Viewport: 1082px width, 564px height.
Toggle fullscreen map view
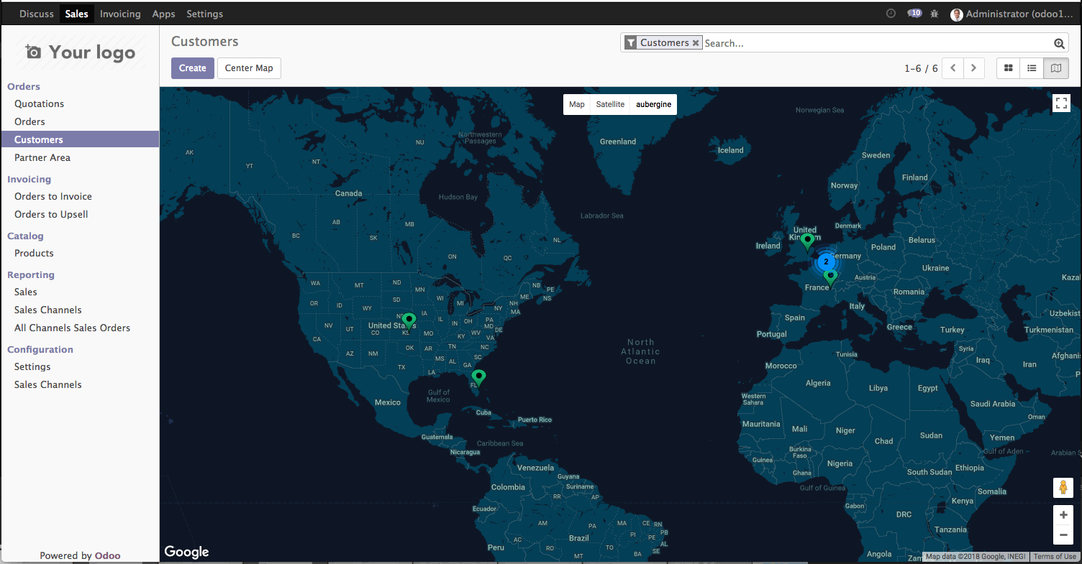pos(1061,103)
